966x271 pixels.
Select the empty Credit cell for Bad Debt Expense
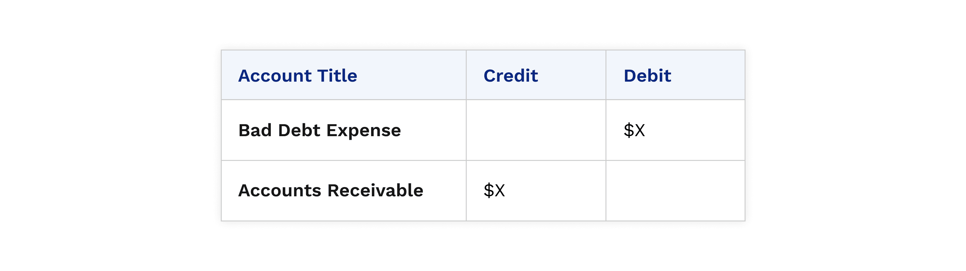536,130
